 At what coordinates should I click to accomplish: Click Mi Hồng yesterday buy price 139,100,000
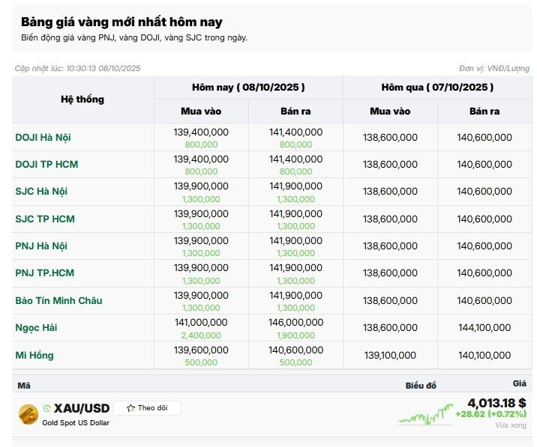coord(390,356)
